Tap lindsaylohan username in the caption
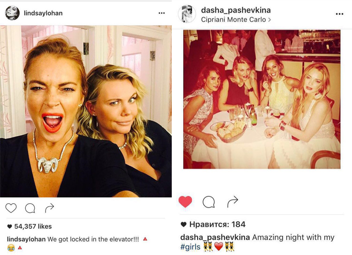Image resolution: width=352 pixels, height=255 pixels. [x=26, y=240]
